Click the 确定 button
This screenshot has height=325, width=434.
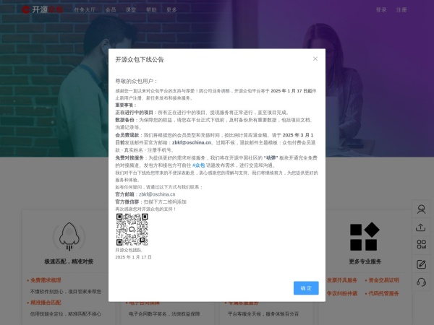point(306,288)
